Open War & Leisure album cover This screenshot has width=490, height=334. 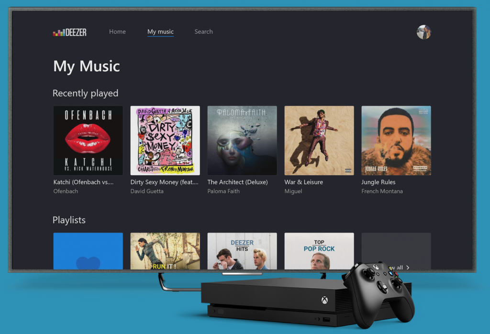click(319, 140)
